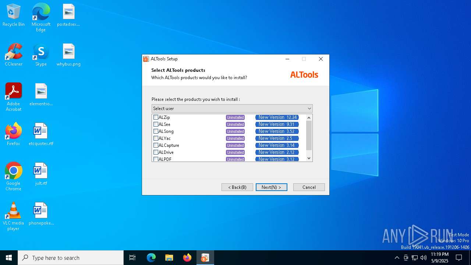Click ALYac Uninstalled status badge
Viewport: 471px width, 265px height.
click(x=235, y=138)
